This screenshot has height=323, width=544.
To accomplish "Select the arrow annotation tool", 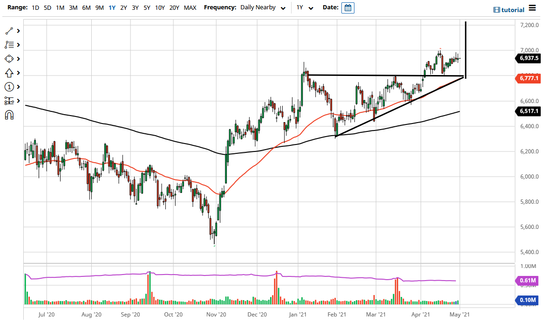I will tap(9, 73).
